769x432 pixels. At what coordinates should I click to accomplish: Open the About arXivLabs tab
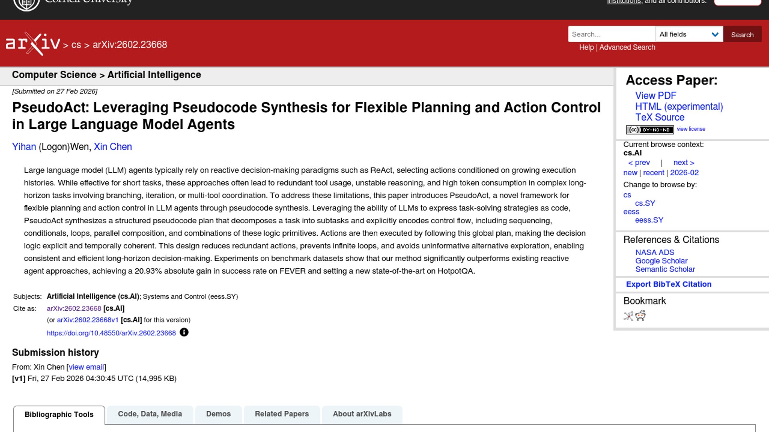[362, 414]
